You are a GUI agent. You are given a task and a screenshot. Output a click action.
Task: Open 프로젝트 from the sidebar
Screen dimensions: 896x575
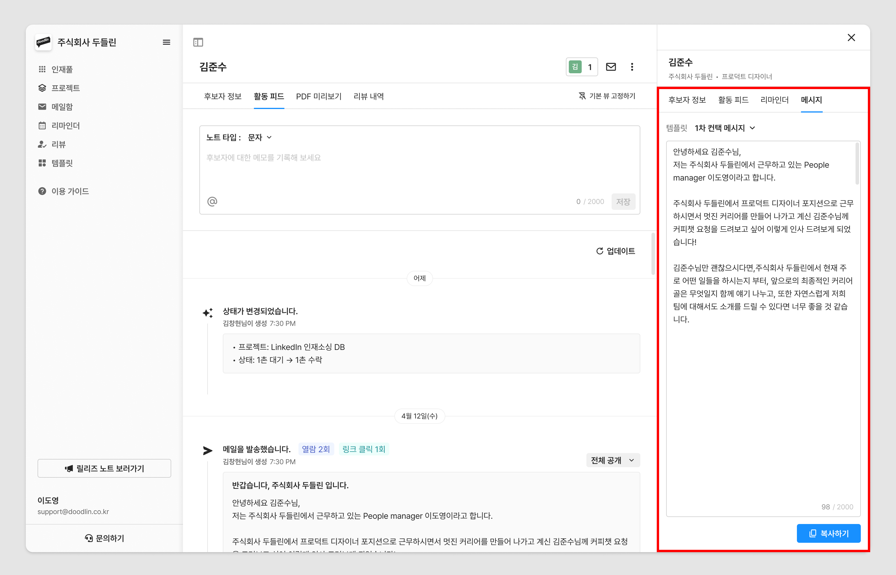pyautogui.click(x=65, y=88)
